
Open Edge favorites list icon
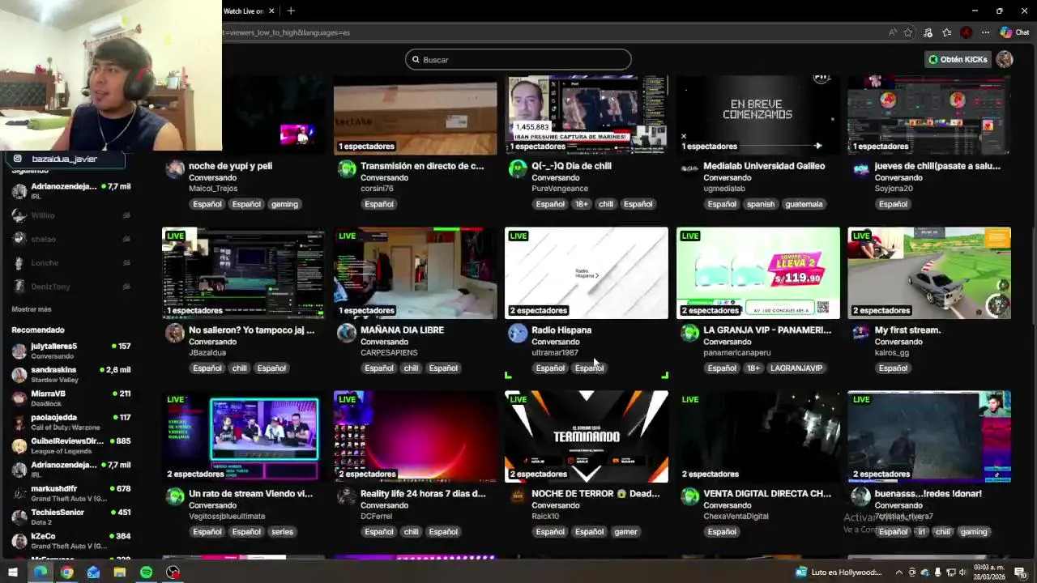(946, 32)
